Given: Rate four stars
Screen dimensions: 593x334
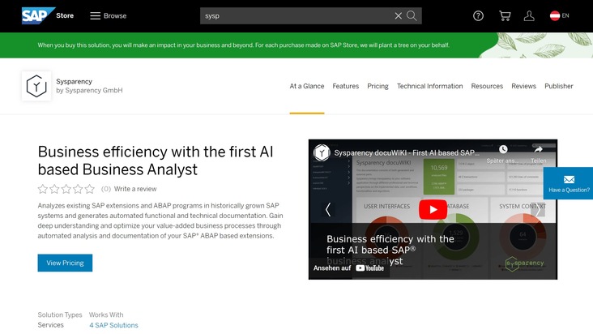Looking at the screenshot, I should click(78, 189).
